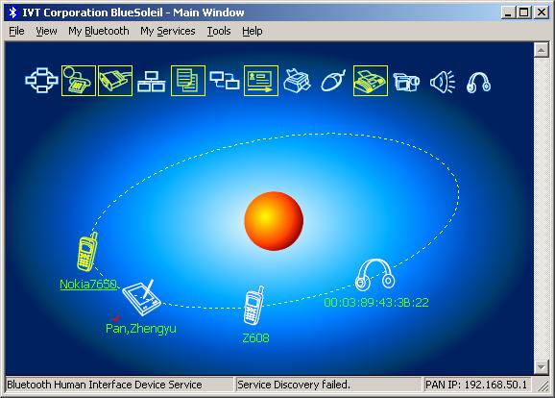Image resolution: width=555 pixels, height=398 pixels.
Task: Select the Basic Imaging camera icon
Action: (x=406, y=82)
